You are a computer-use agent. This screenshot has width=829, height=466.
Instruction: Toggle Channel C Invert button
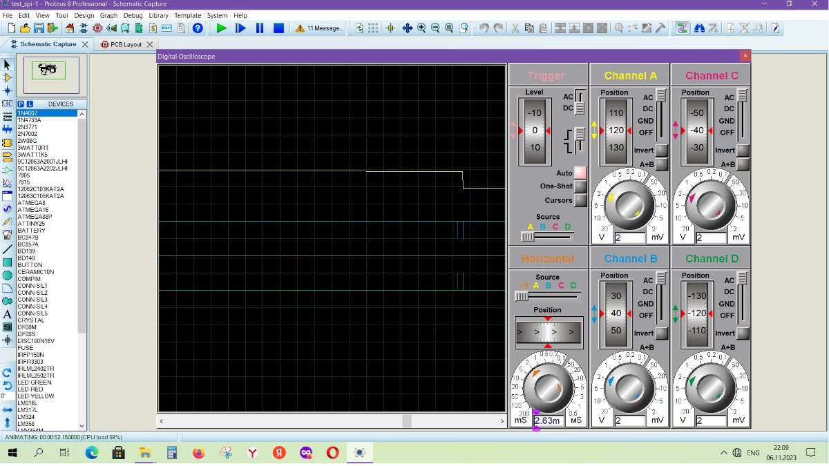(743, 151)
